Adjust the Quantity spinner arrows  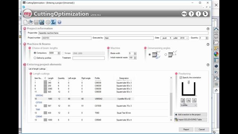pyautogui.click(x=207, y=38)
